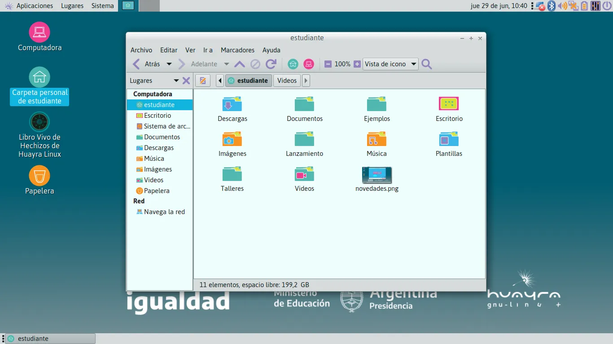Toggle location bar text editing with the pencil icon
The height and width of the screenshot is (344, 613).
tap(202, 80)
